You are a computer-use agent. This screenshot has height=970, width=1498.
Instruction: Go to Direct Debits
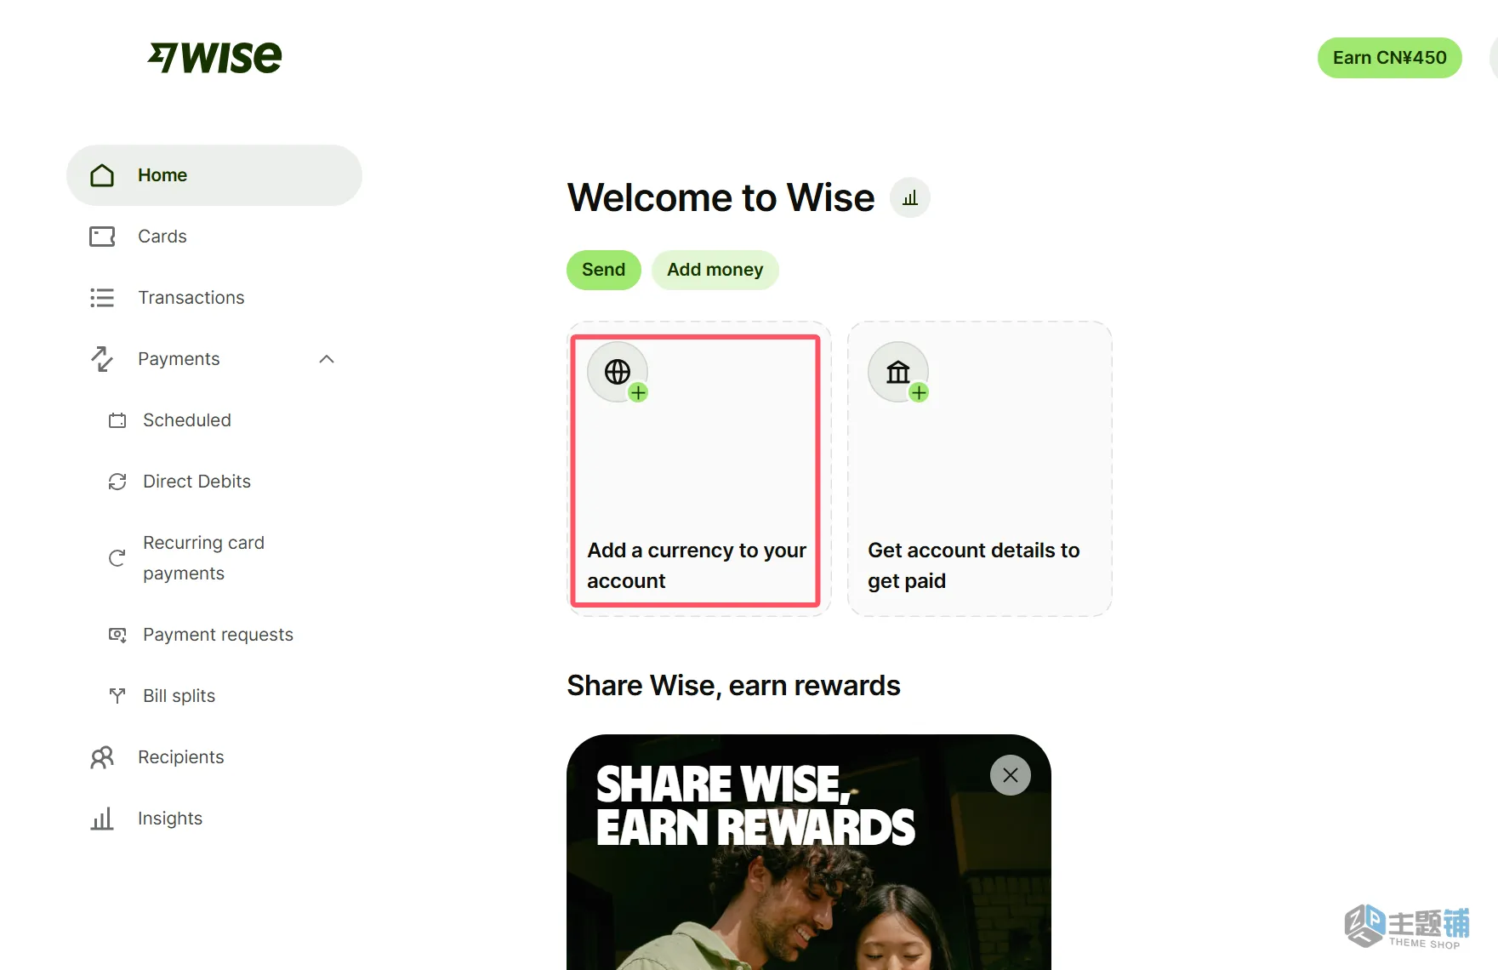coord(197,482)
